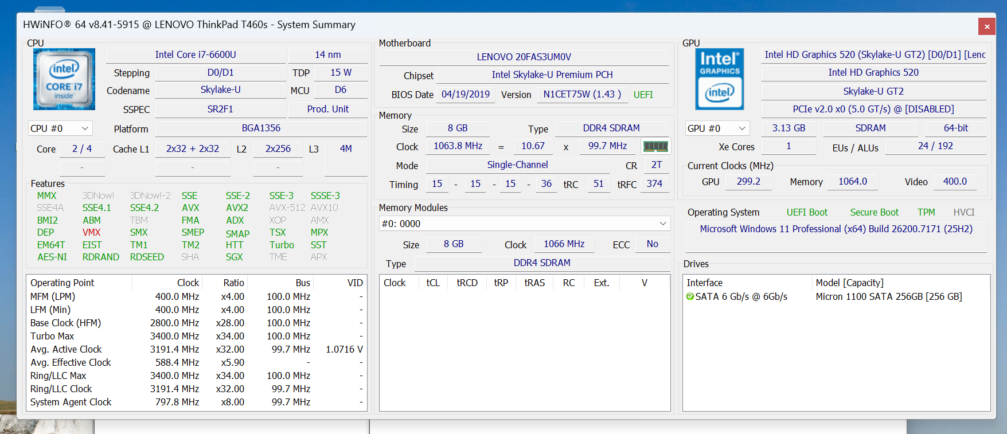1007x434 pixels.
Task: Open the GPU #0 selector dropdown
Action: (x=718, y=128)
